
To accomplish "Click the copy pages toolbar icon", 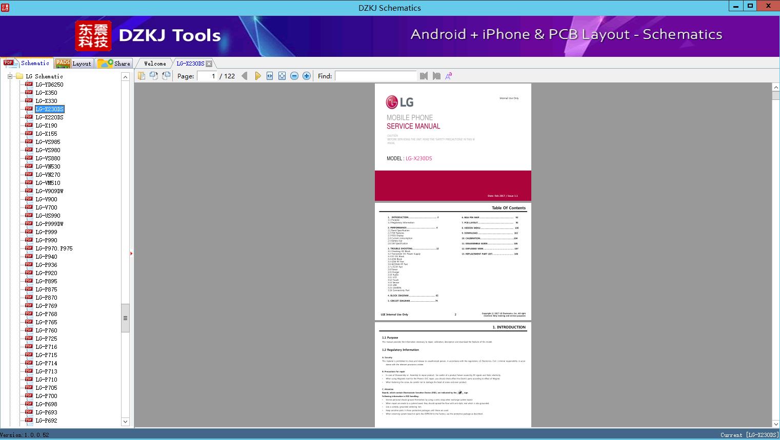I will click(x=142, y=76).
